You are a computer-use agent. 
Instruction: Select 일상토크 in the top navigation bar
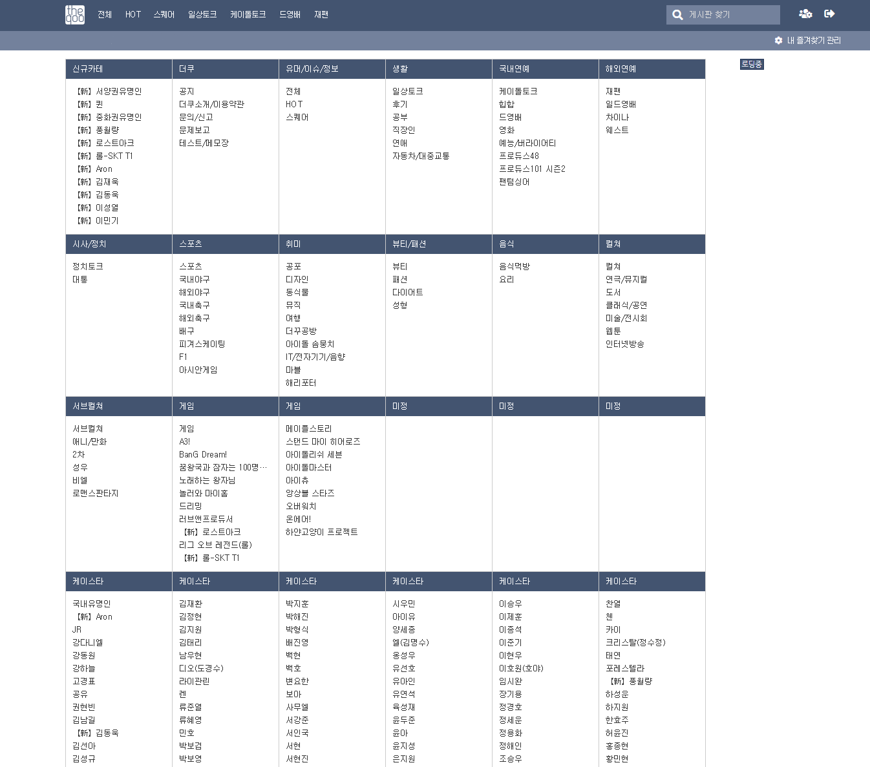click(x=202, y=14)
